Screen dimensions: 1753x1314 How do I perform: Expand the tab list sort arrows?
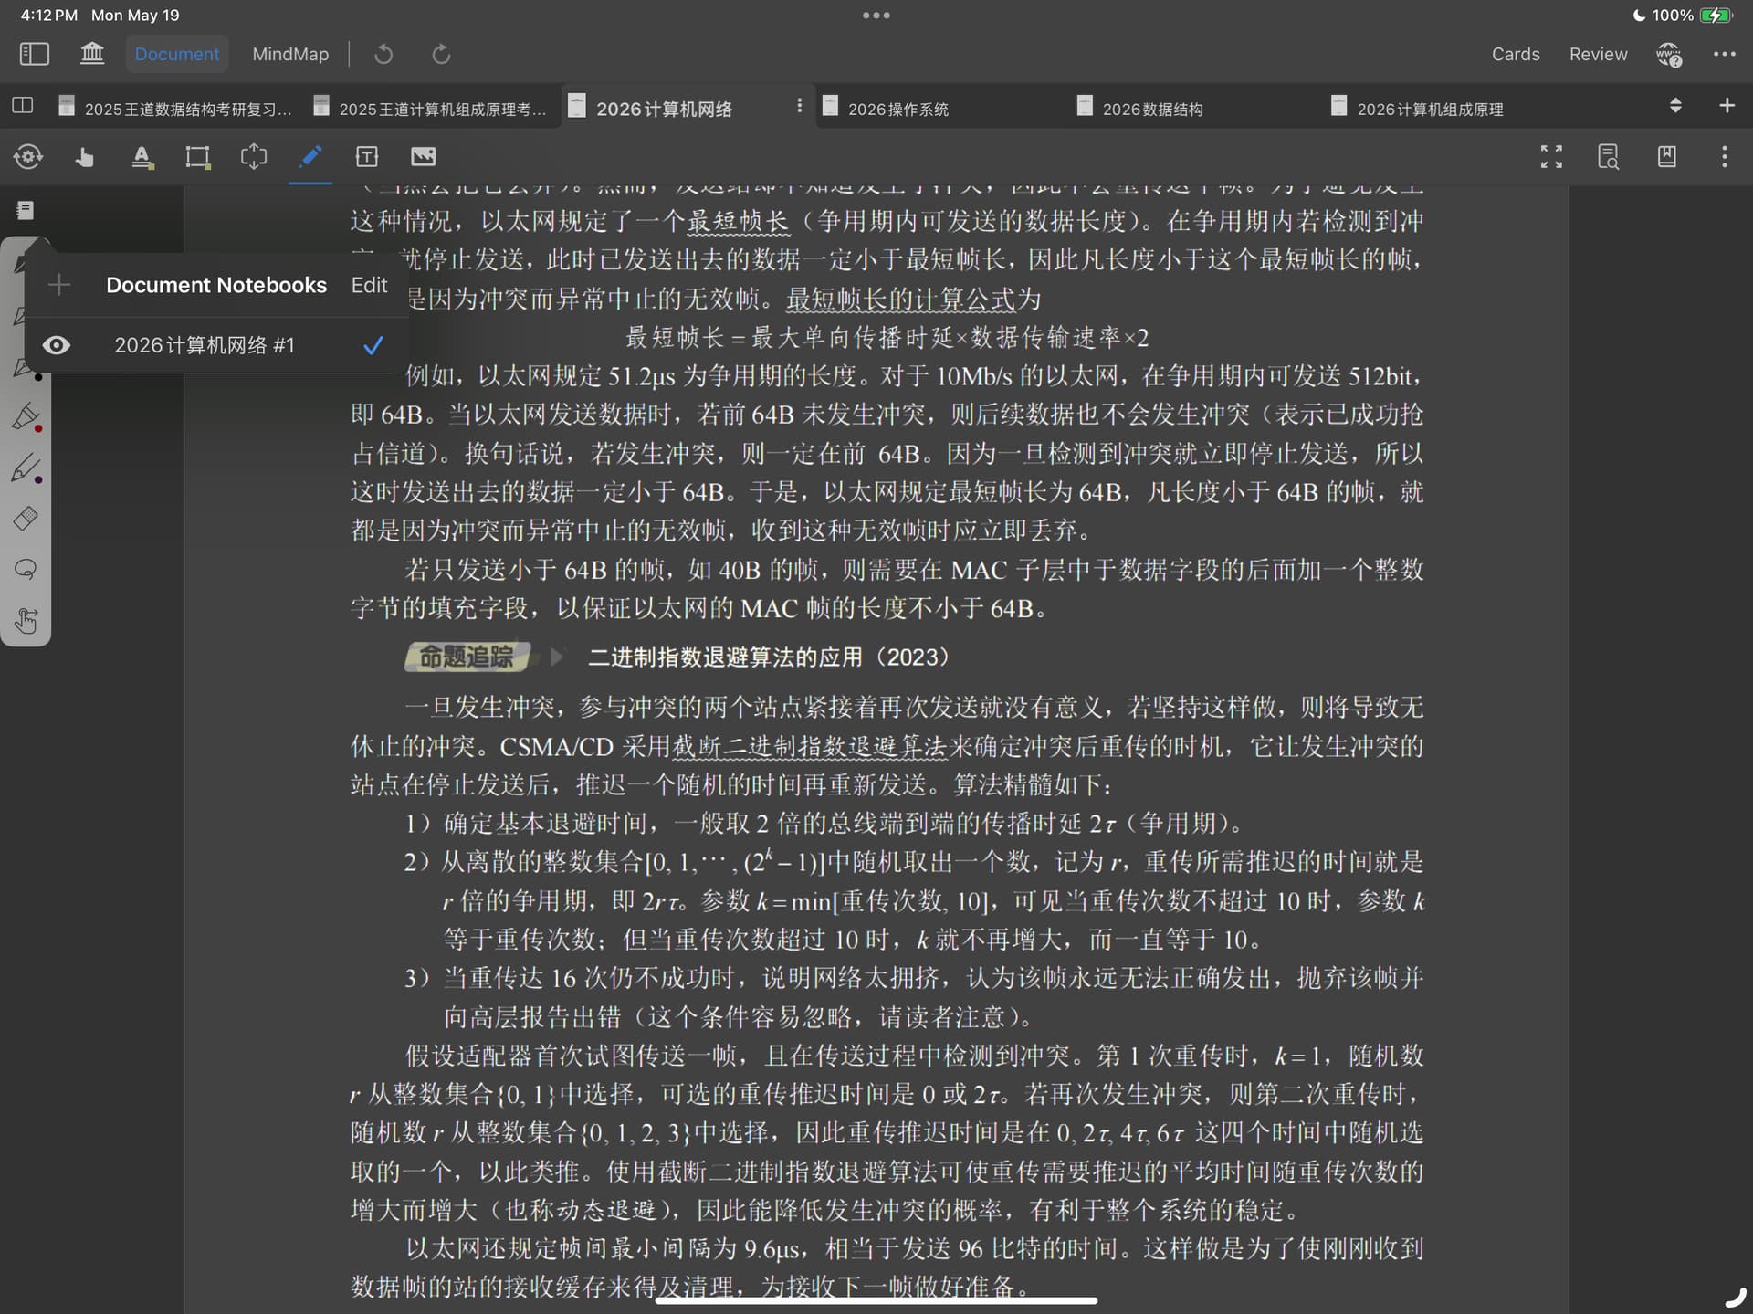click(x=1675, y=106)
